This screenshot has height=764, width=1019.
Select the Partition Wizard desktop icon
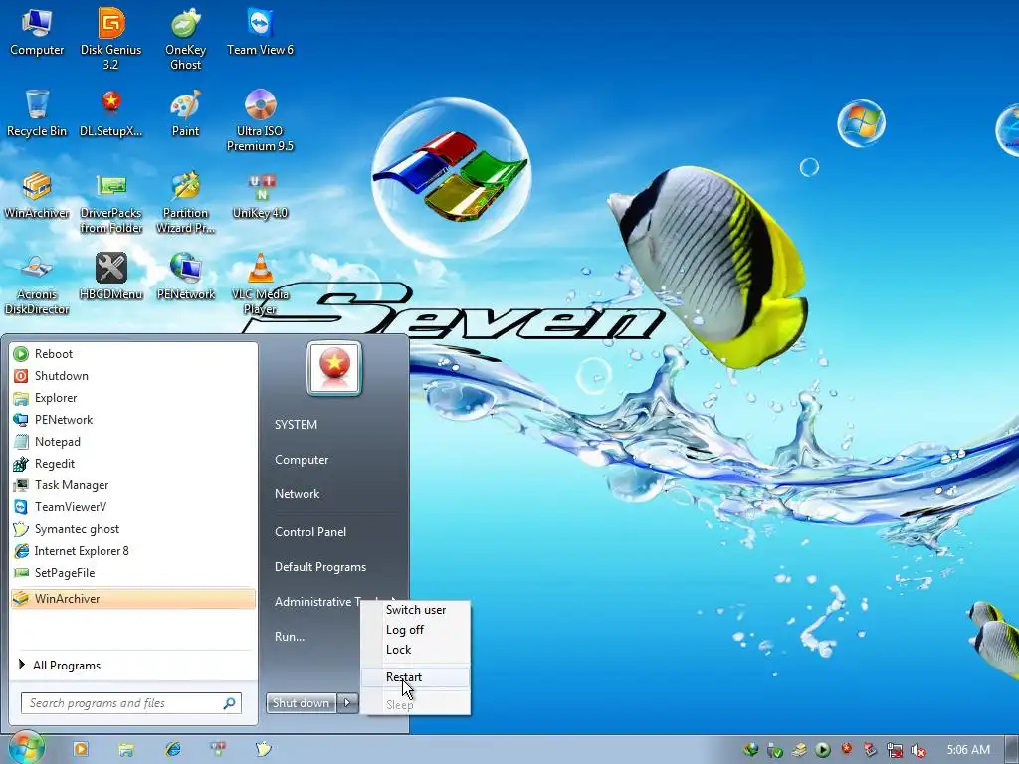pos(185,203)
